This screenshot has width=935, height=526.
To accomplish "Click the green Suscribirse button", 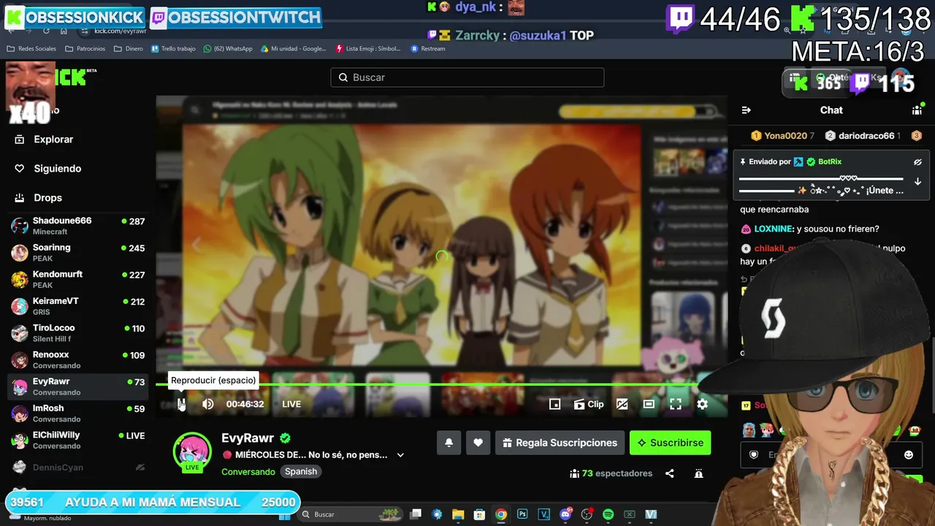I will coord(670,443).
